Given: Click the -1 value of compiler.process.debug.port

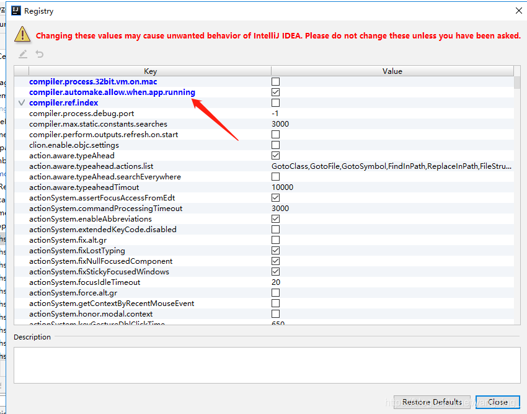Looking at the screenshot, I should (x=275, y=114).
